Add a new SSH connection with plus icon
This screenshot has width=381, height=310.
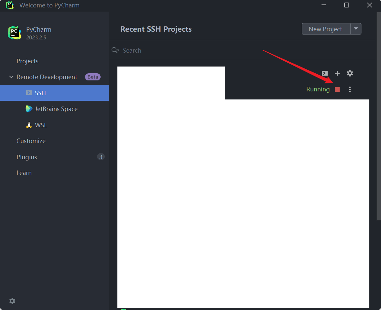pyautogui.click(x=337, y=73)
